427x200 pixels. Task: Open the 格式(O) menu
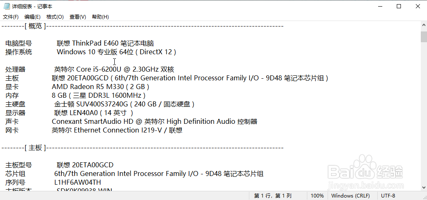[55, 17]
